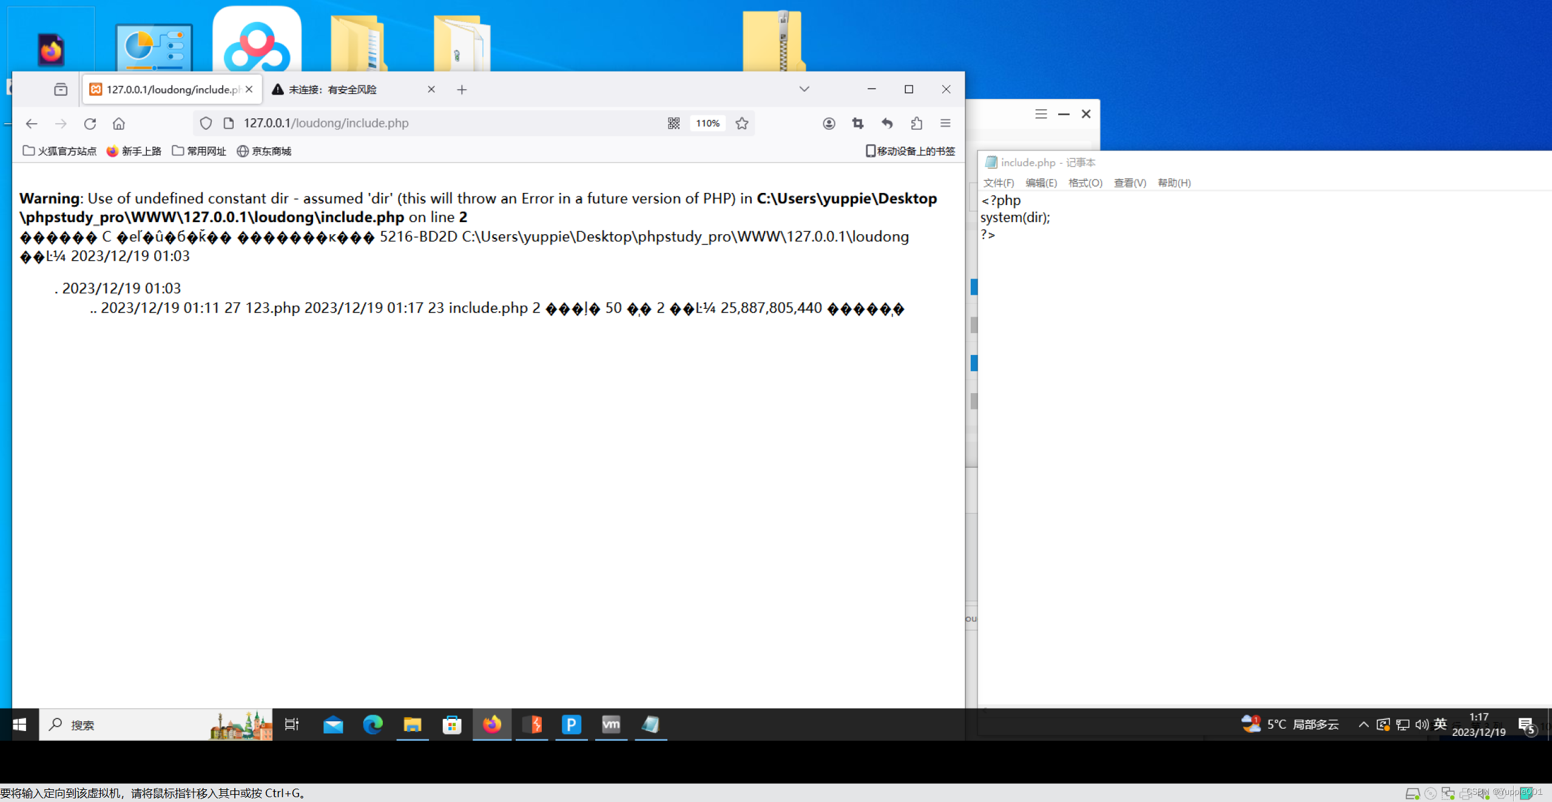Viewport: 1552px width, 802px height.
Task: Toggle input language indicator 英 in tray
Action: click(1440, 724)
